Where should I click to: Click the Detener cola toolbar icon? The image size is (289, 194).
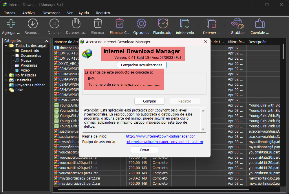click(211, 23)
